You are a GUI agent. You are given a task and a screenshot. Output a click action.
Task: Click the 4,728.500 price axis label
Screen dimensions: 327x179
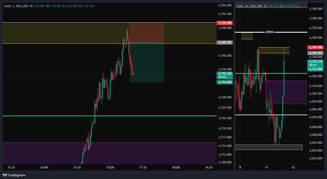click(225, 98)
